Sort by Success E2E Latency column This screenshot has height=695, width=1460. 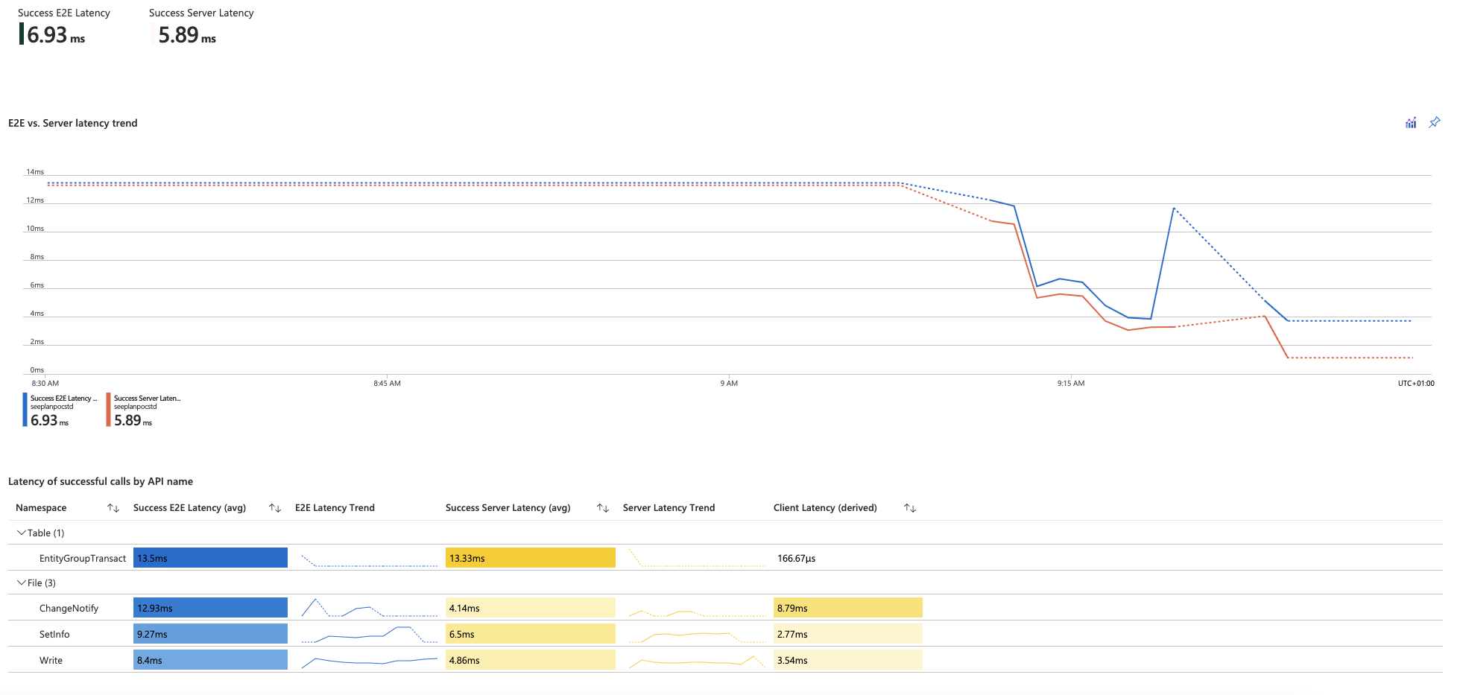(275, 508)
